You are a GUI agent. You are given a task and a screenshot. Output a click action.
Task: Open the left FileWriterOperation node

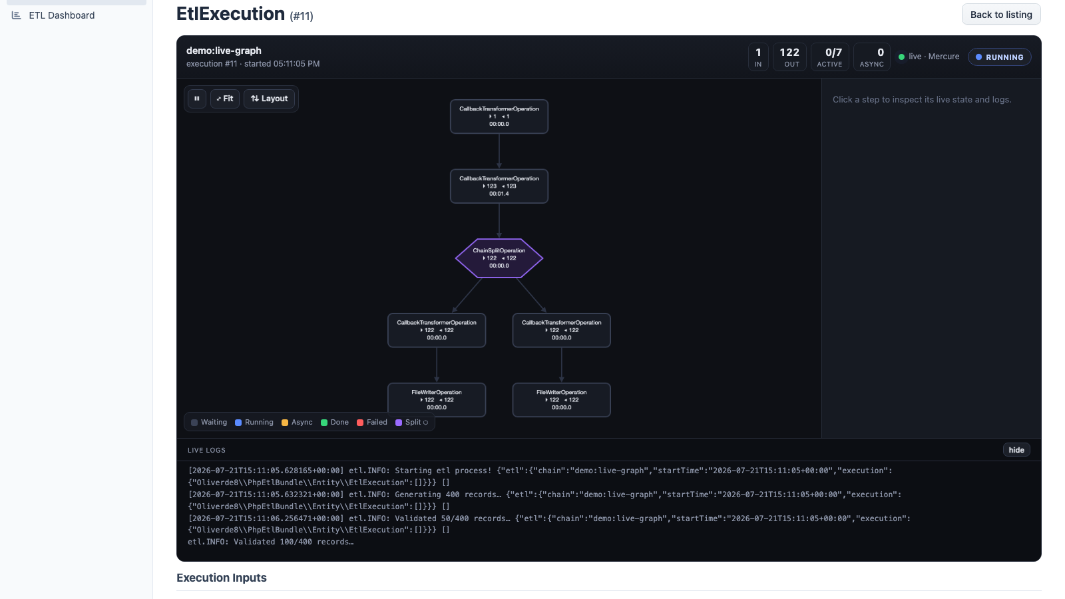point(437,399)
